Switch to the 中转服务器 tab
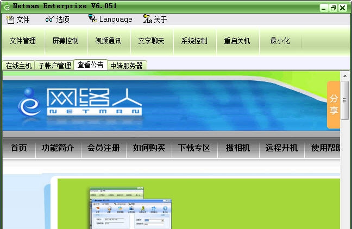The height and width of the screenshot is (229, 352). 127,66
